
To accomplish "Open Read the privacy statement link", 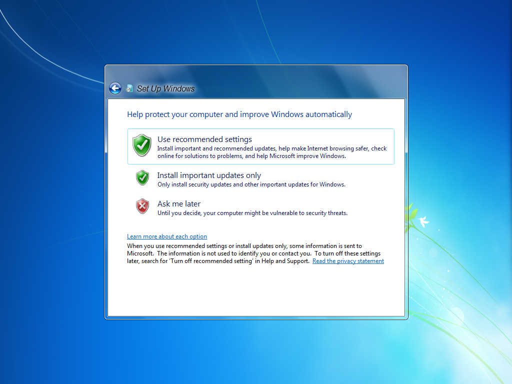I will click(x=348, y=261).
